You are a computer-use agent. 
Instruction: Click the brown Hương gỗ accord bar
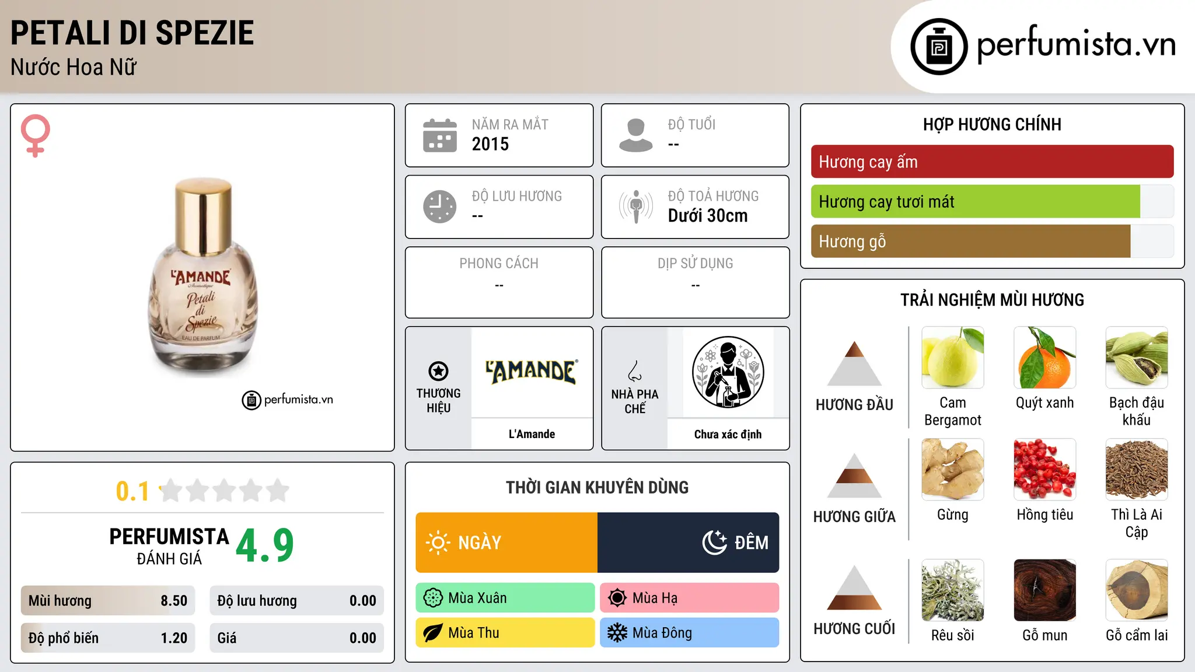[x=971, y=241]
